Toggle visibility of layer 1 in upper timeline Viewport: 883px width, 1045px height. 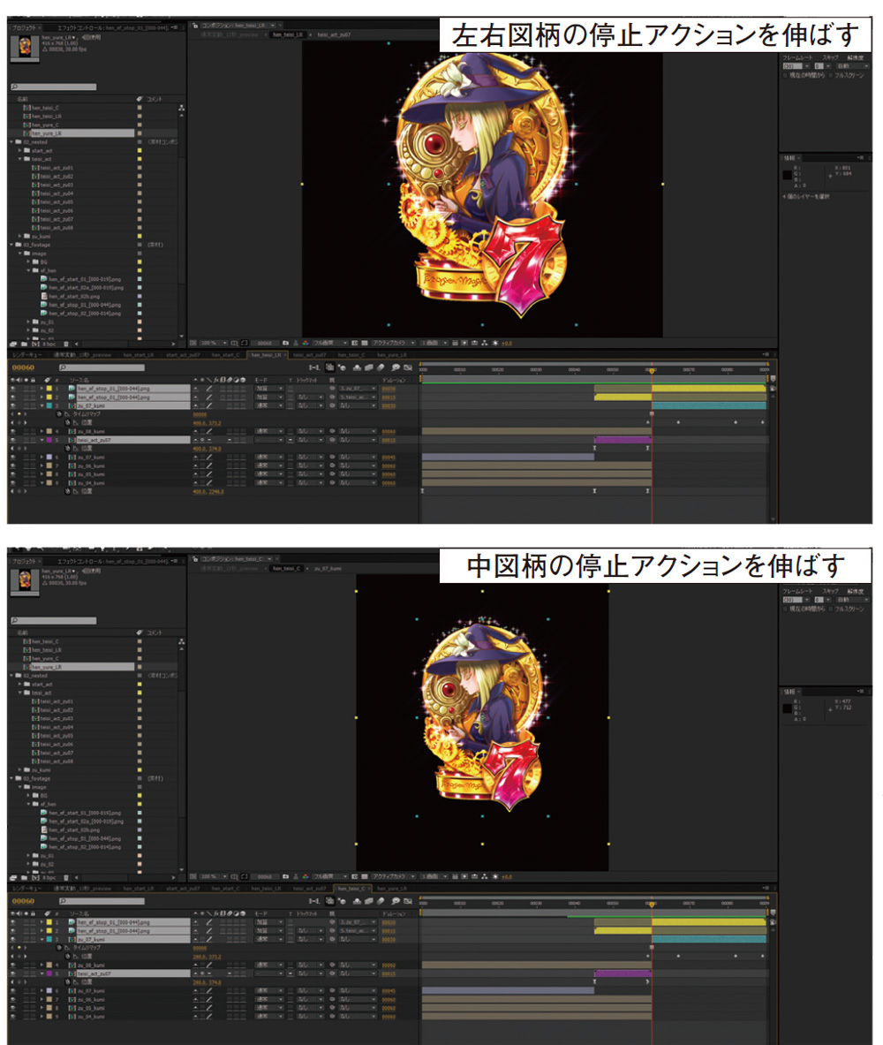[x=12, y=388]
